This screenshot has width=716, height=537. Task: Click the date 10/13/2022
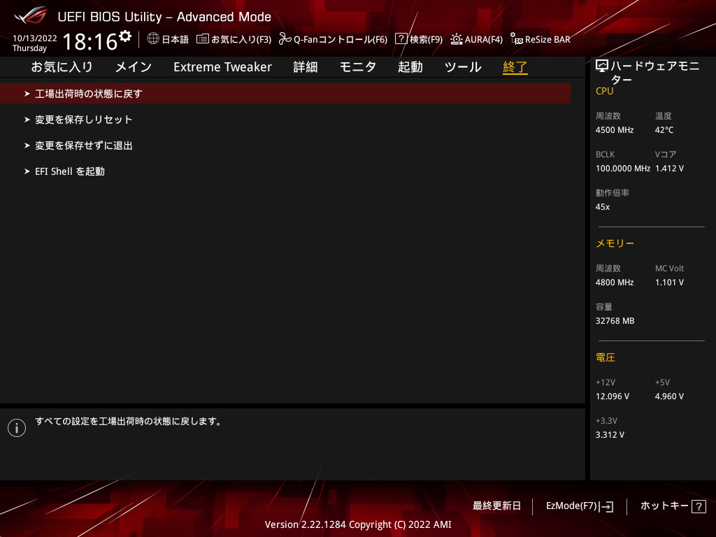point(35,38)
